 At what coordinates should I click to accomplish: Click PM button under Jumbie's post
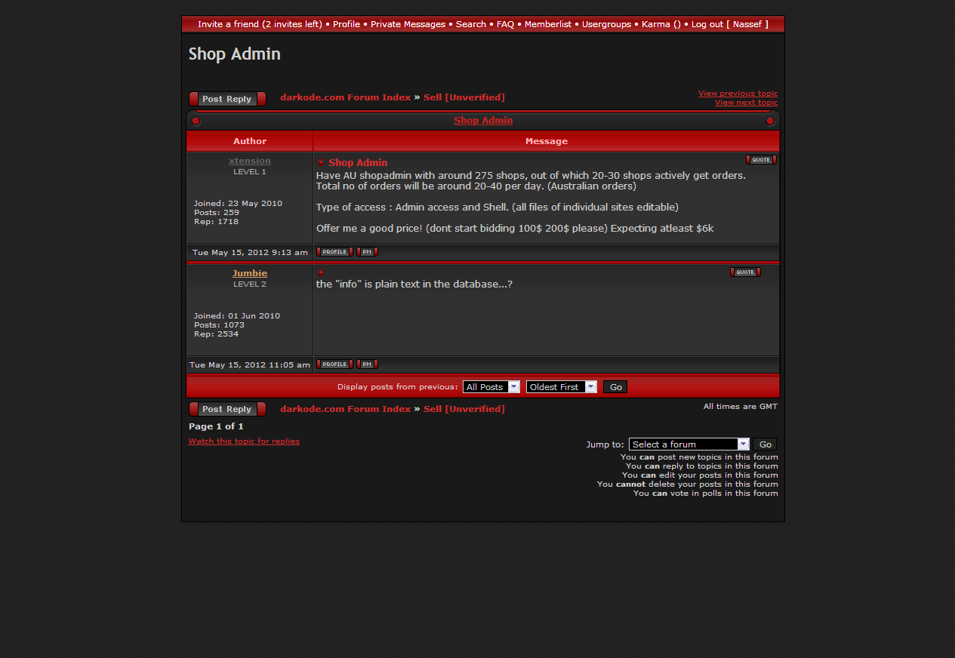pos(367,364)
